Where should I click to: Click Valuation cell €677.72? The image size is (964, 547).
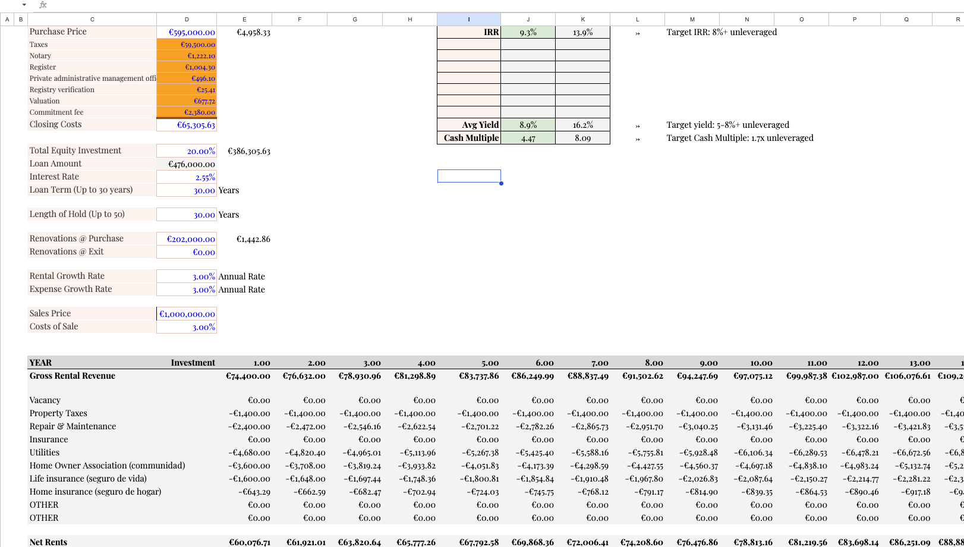pos(187,101)
